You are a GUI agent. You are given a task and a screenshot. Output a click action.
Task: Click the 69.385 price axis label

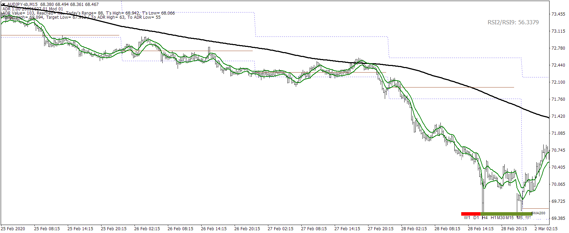click(558, 218)
